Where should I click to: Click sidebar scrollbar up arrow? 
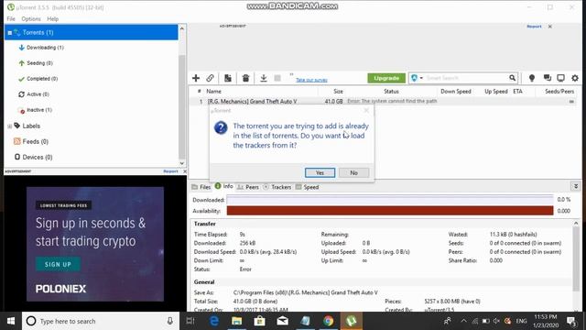click(x=181, y=28)
